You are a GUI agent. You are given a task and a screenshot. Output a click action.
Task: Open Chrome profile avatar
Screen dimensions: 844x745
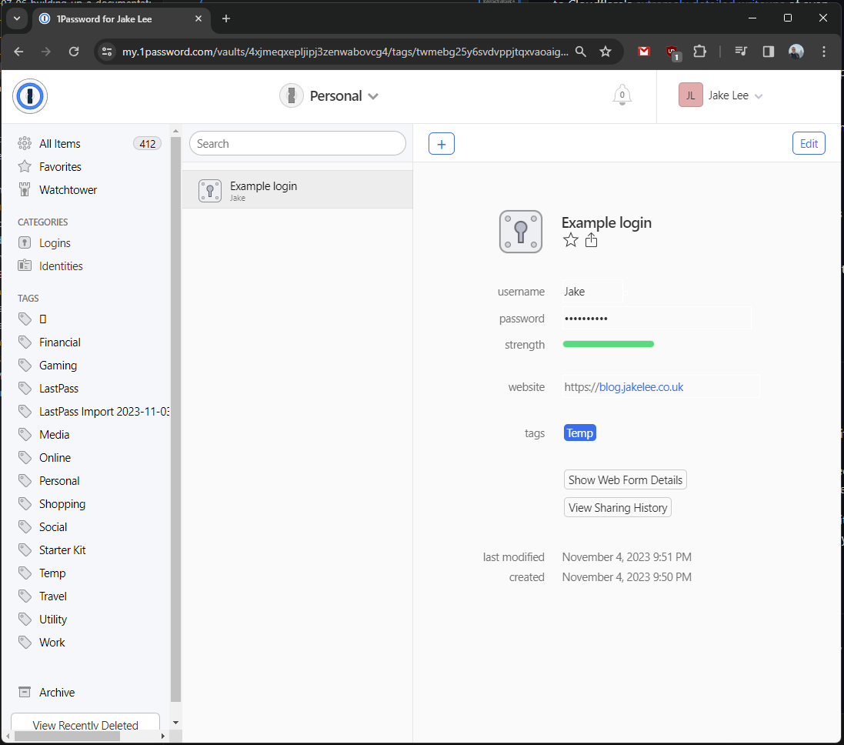pyautogui.click(x=796, y=51)
